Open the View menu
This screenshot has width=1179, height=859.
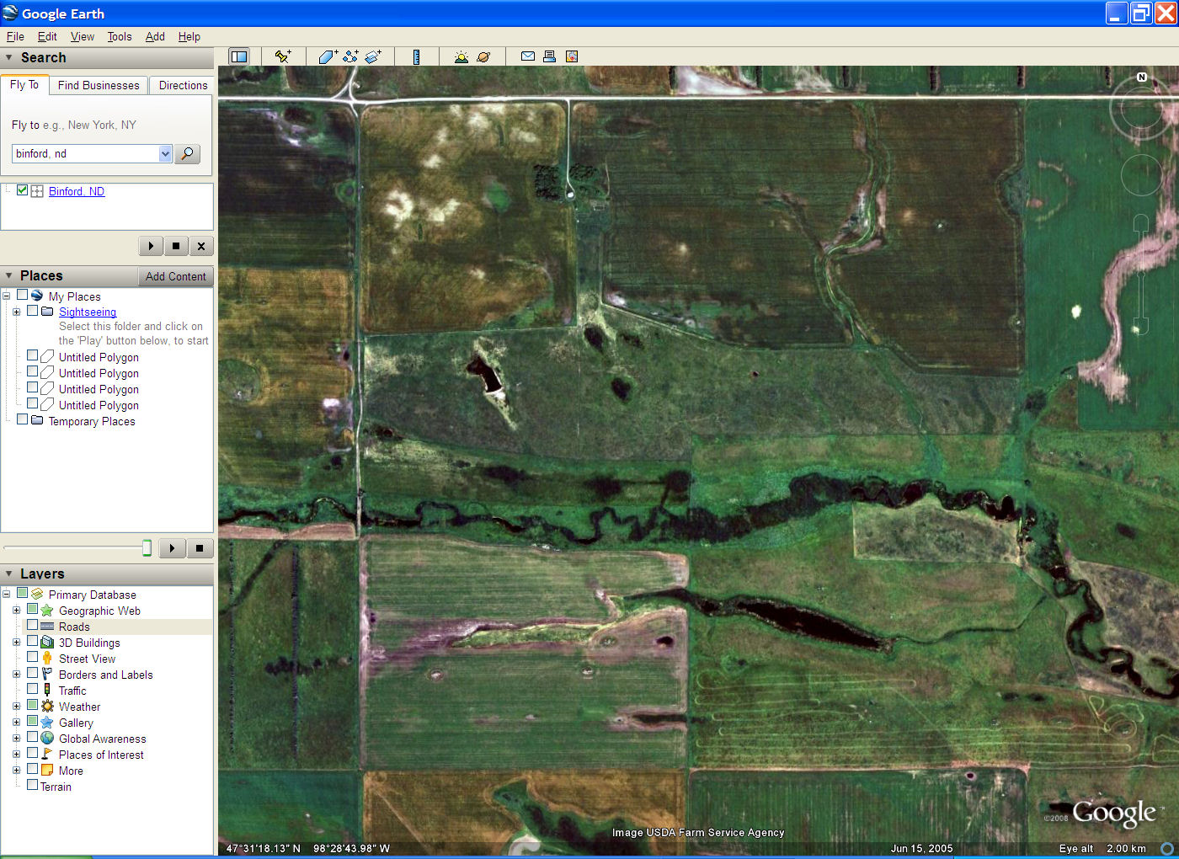[83, 36]
